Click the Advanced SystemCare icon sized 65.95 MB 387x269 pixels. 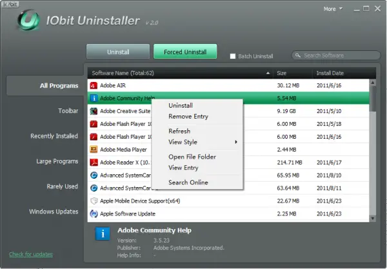click(x=94, y=175)
